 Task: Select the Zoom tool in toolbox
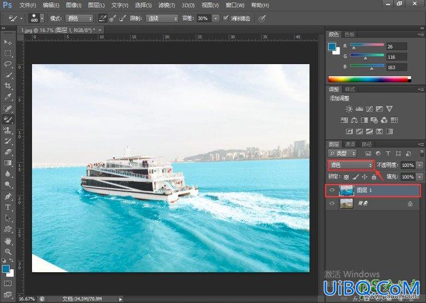[8, 252]
